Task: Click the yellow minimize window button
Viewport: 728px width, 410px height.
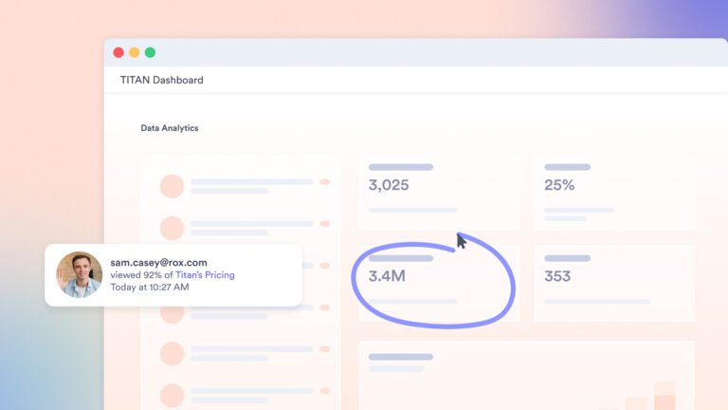Action: 134,53
